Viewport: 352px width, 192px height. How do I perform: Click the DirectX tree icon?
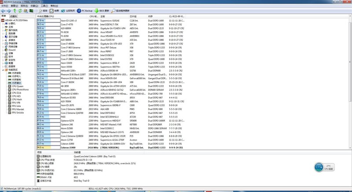(6, 50)
